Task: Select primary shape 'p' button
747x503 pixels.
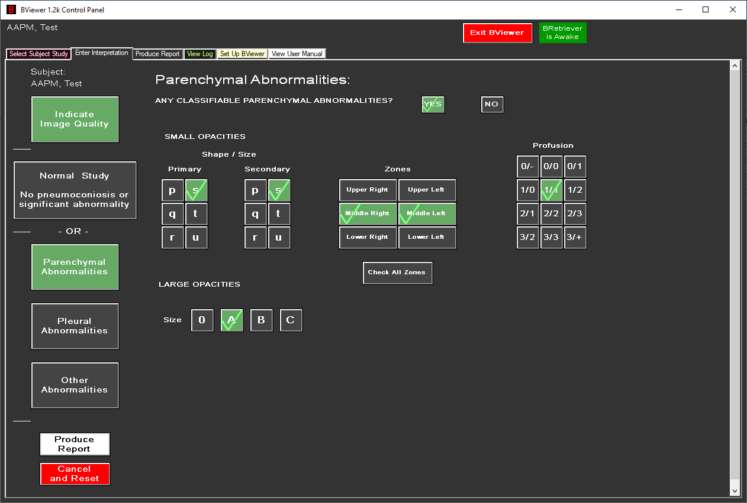Action: pos(172,190)
